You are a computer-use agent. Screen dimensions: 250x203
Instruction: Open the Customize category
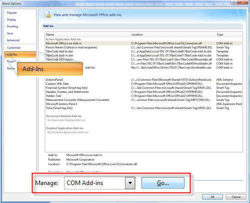[13, 47]
